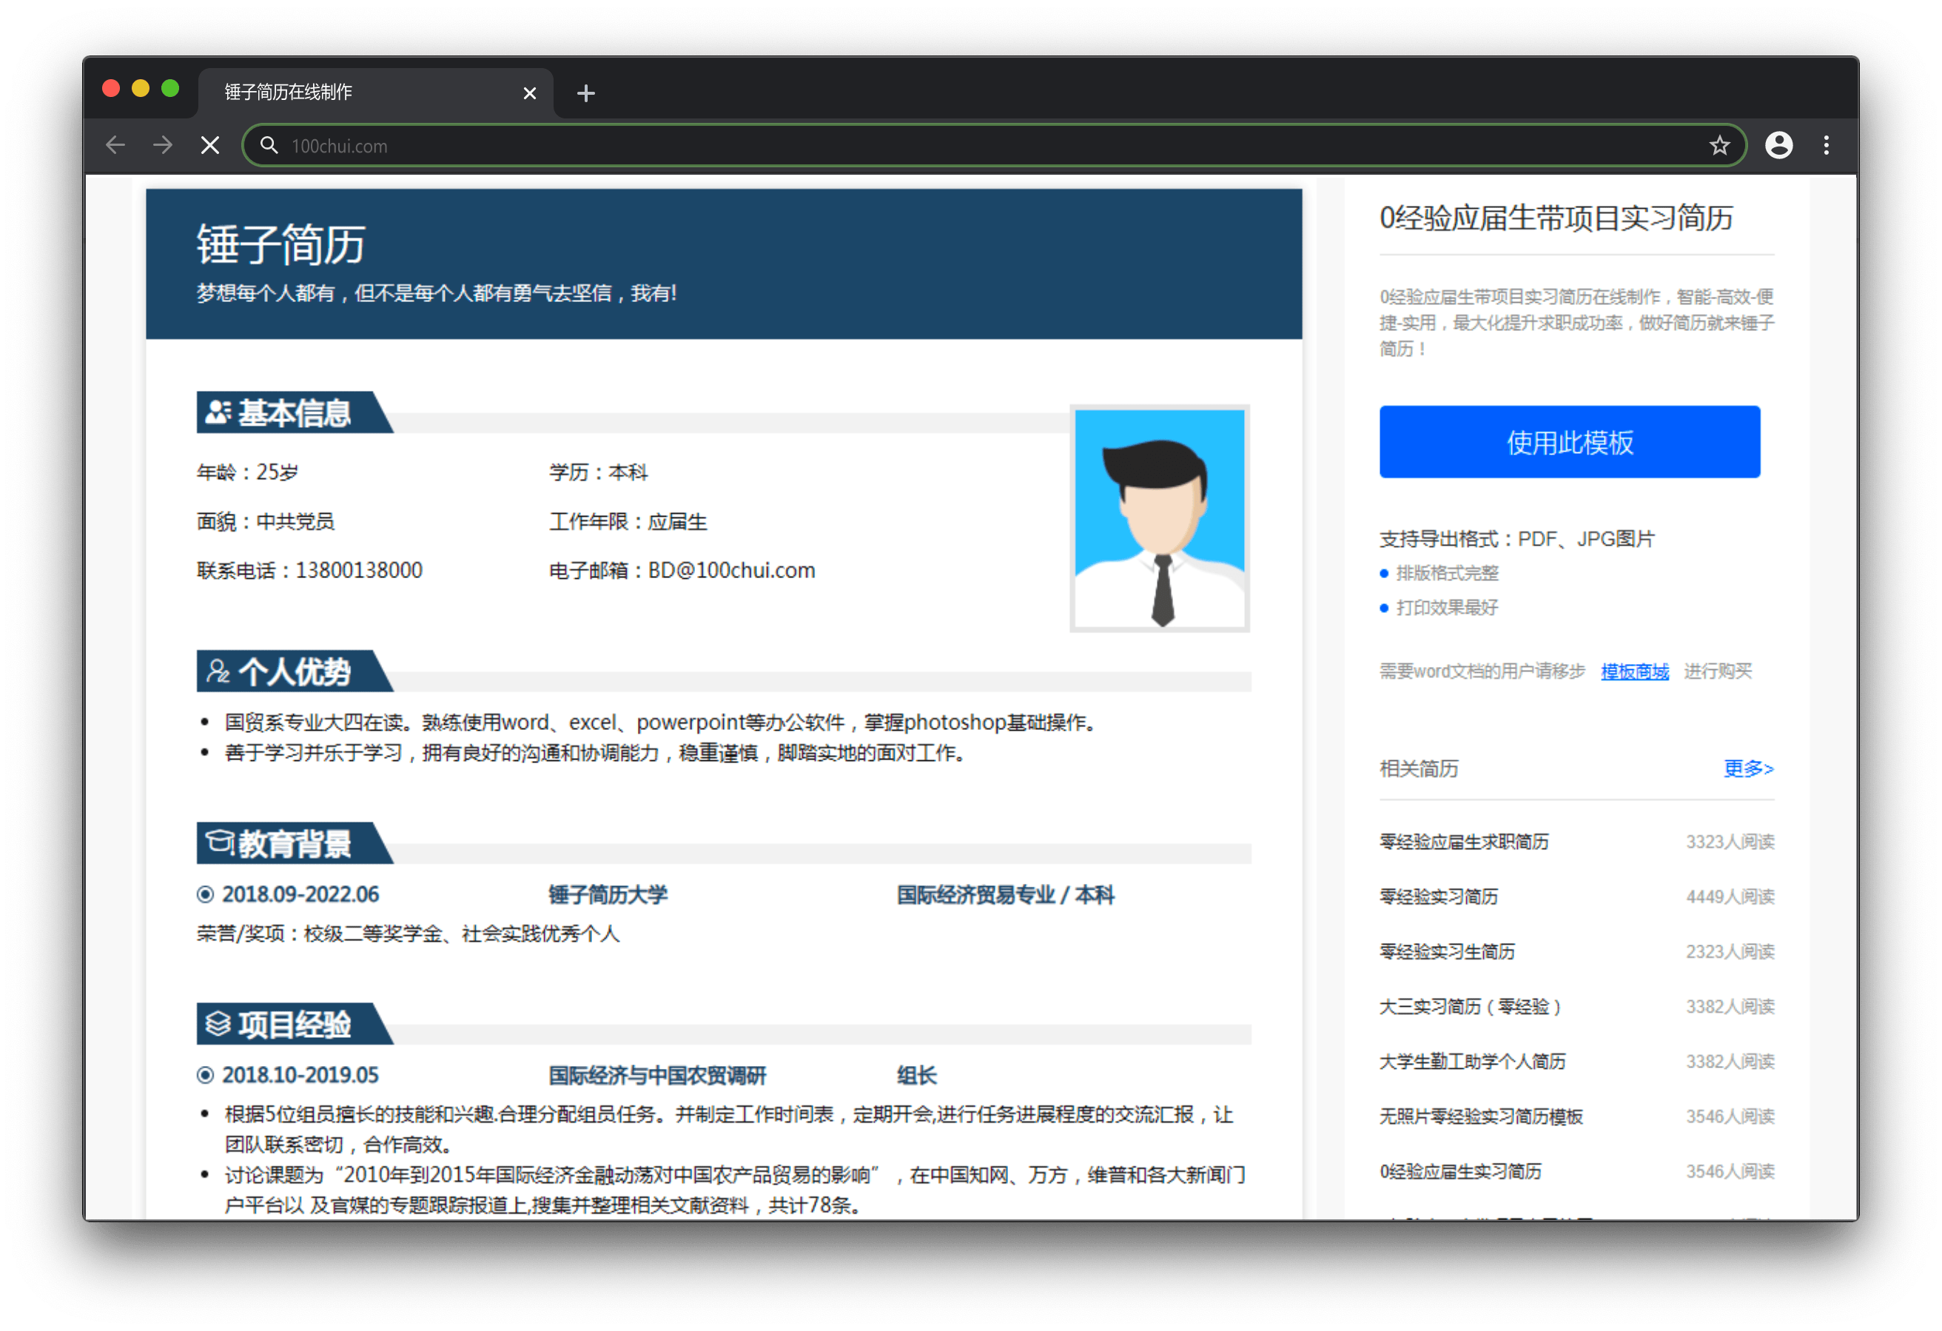
Task: Click the 教育背景 graduation cap icon
Action: point(219,842)
